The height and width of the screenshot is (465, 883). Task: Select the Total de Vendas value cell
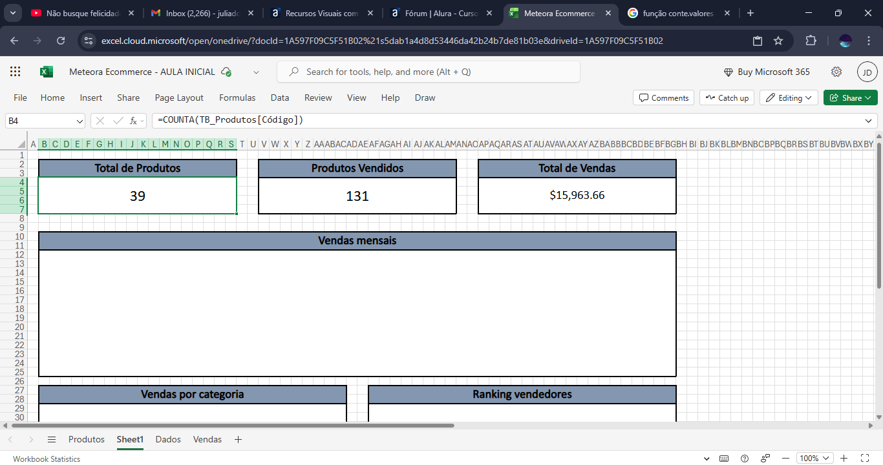click(x=577, y=196)
